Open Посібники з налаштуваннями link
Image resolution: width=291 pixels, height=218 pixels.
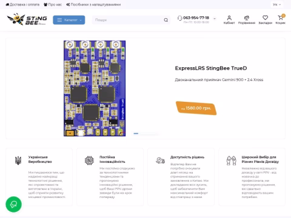click(93, 4)
